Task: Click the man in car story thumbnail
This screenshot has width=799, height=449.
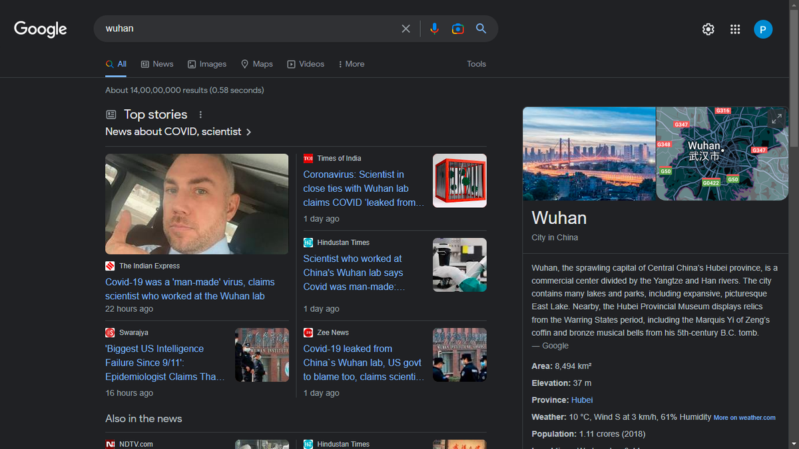Action: (x=197, y=204)
